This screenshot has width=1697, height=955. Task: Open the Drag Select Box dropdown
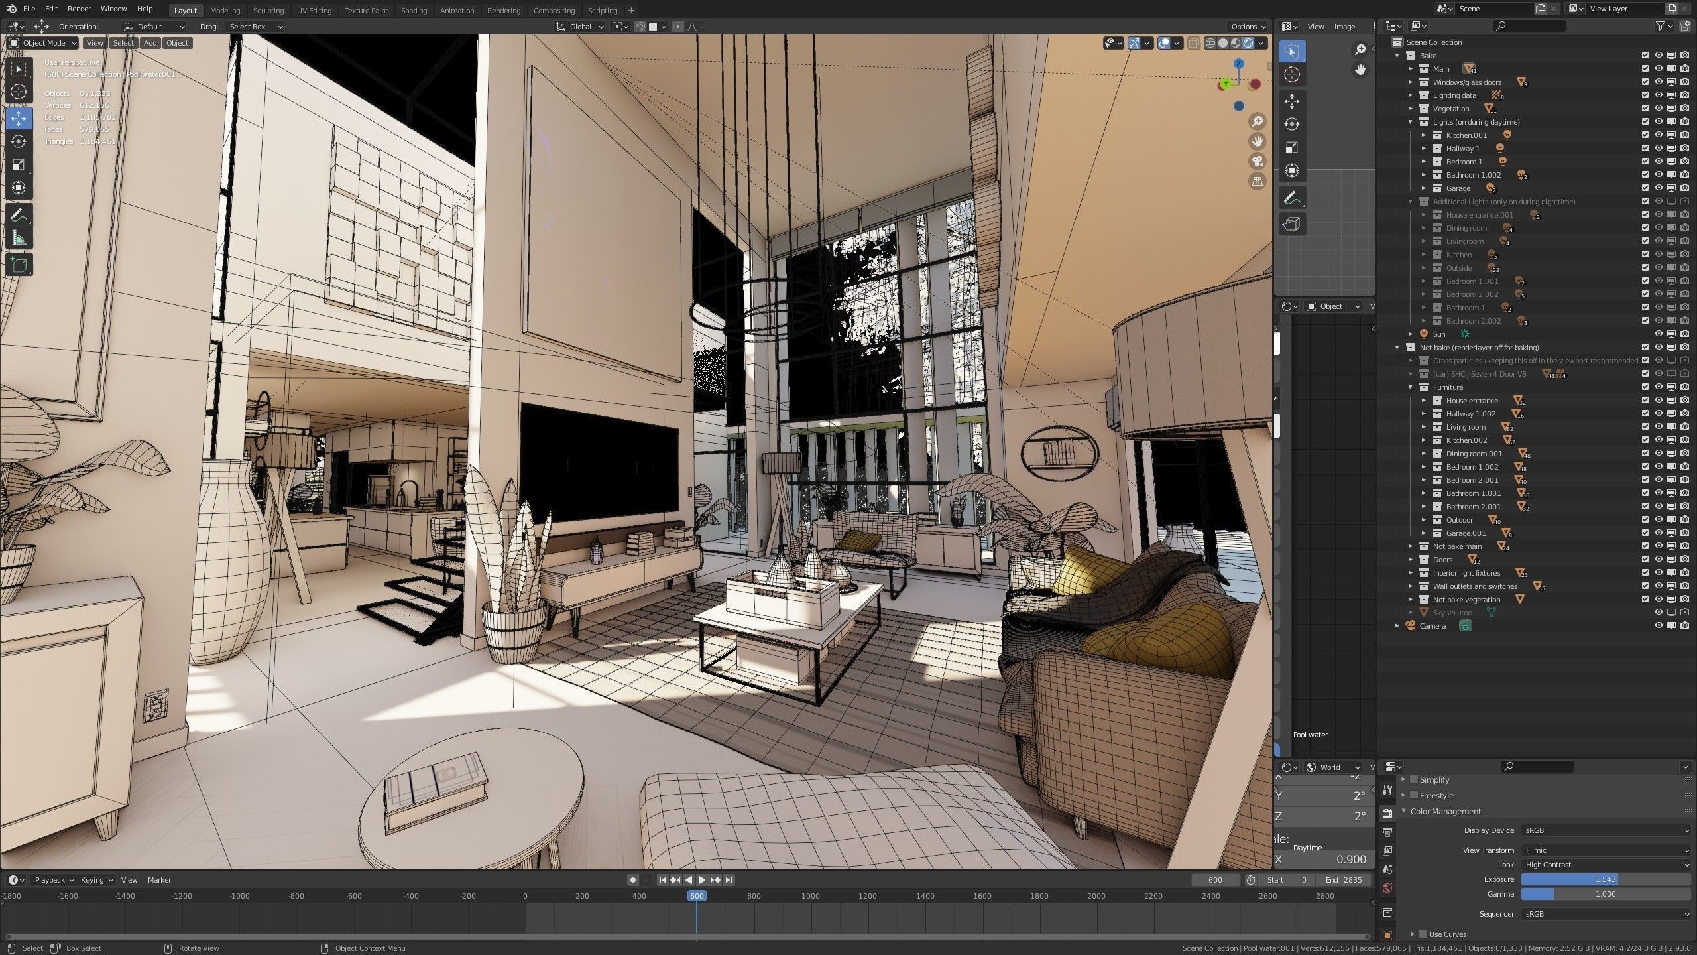[x=255, y=27]
